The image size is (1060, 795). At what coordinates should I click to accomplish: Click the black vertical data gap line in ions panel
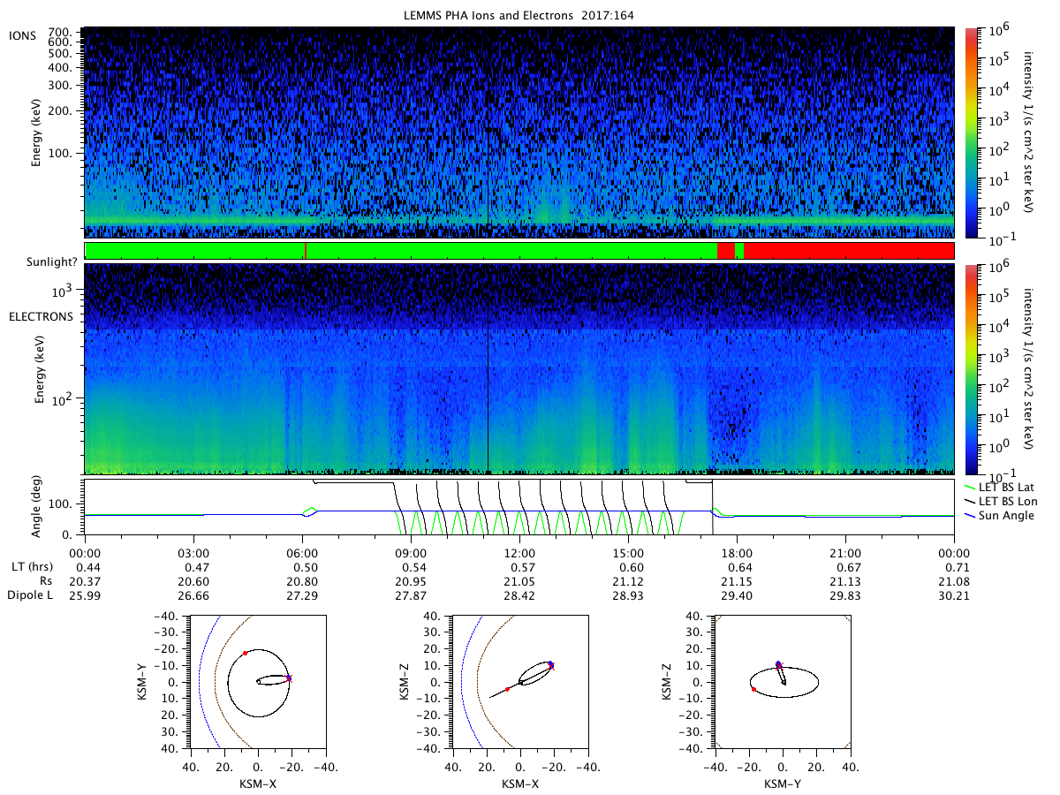click(488, 132)
